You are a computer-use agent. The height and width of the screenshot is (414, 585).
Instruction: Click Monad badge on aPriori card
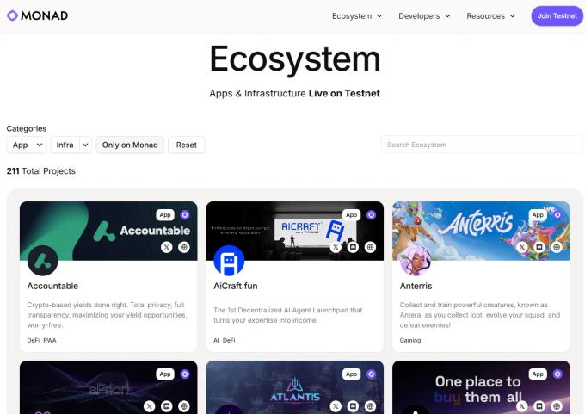tap(185, 374)
